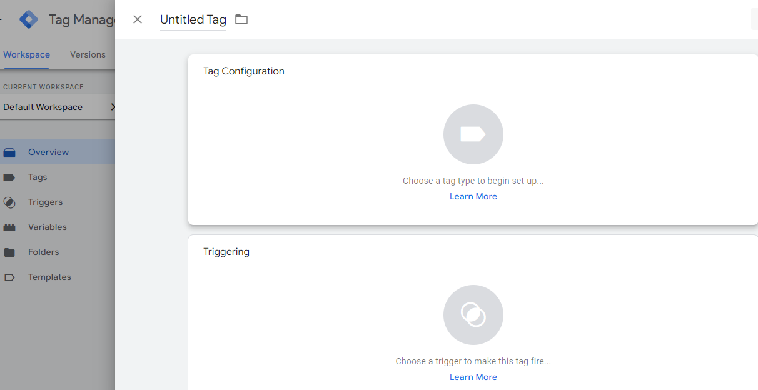Click the Triggers sidebar icon
This screenshot has height=390, width=758.
pyautogui.click(x=9, y=202)
